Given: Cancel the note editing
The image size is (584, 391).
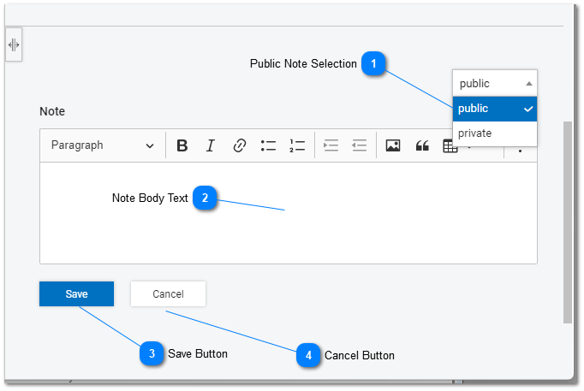Looking at the screenshot, I should pos(168,294).
